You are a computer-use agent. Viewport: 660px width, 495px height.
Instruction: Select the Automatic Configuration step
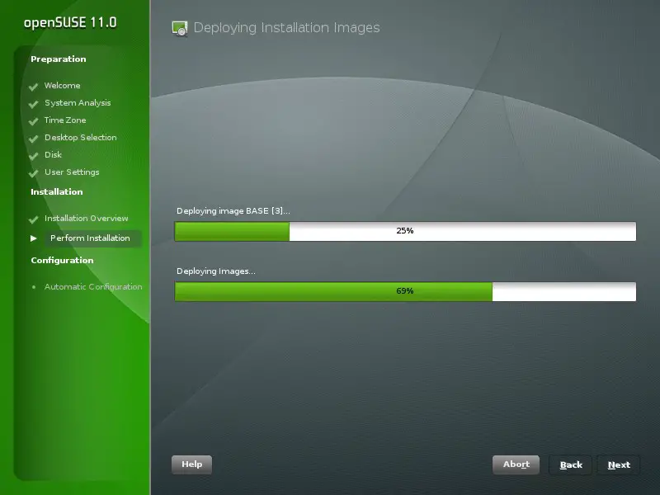coord(93,286)
